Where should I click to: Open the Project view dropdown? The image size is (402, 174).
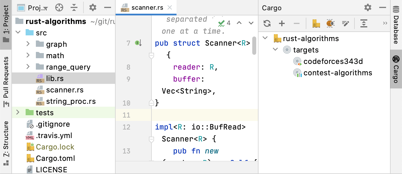(37, 8)
